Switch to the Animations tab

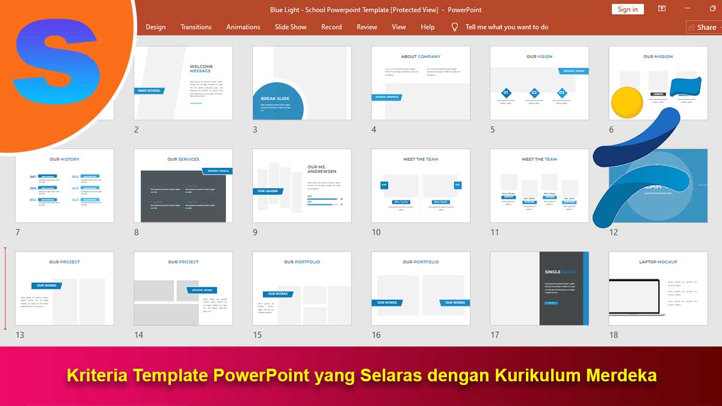click(243, 27)
